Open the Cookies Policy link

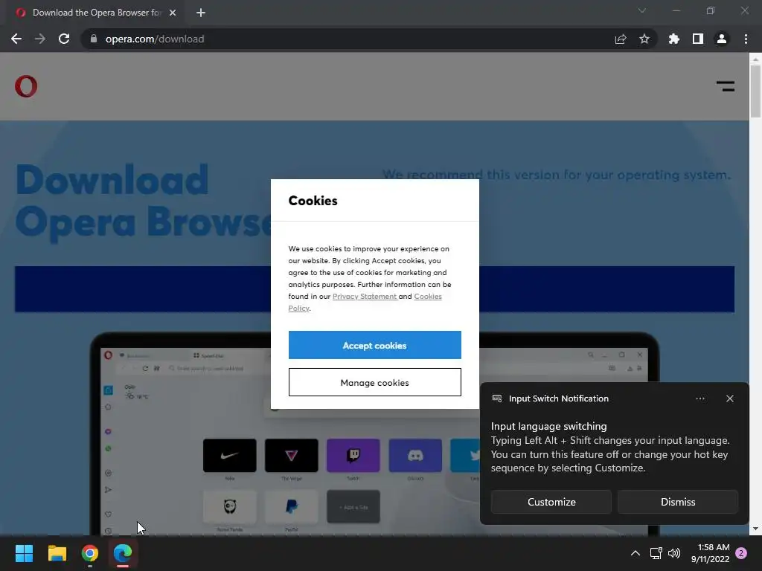[365, 302]
